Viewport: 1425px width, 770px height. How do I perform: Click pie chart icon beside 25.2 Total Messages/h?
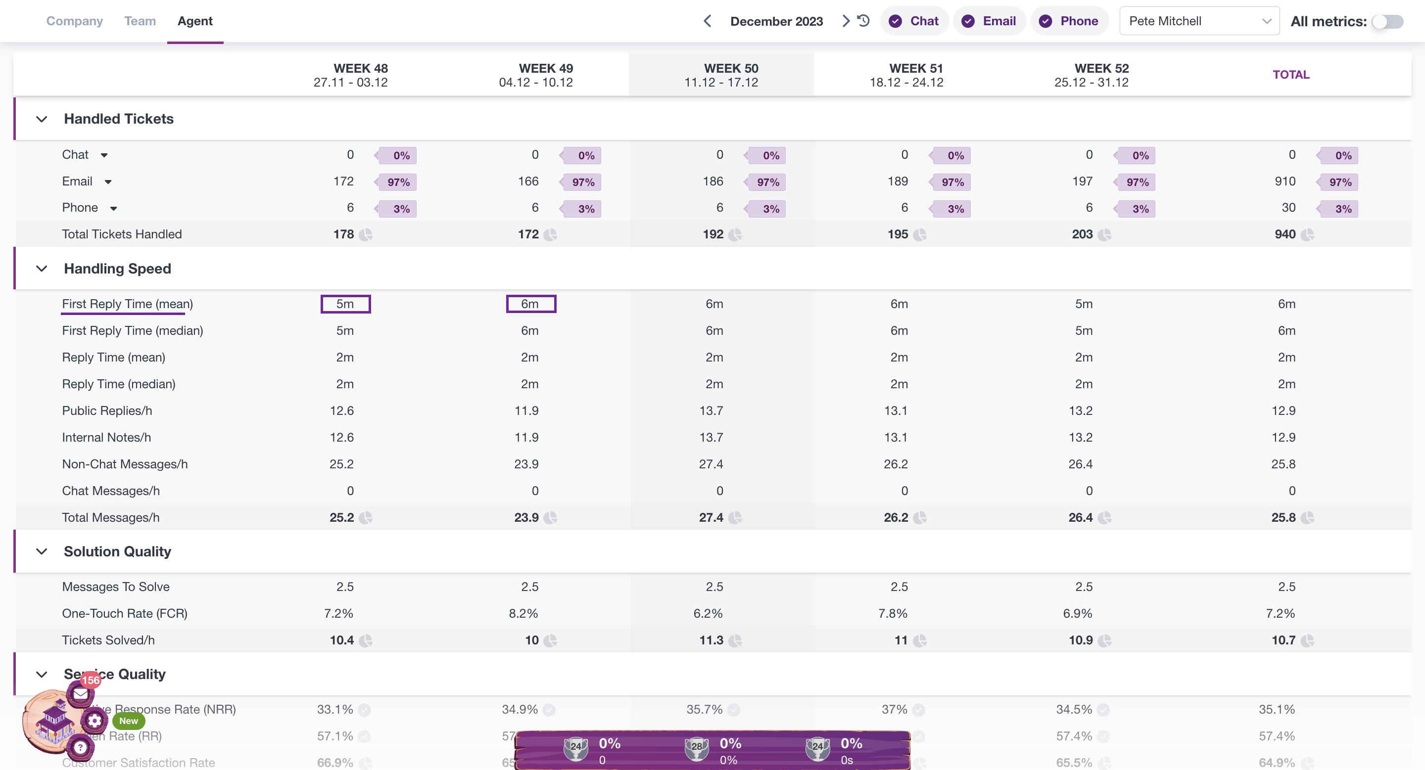(x=366, y=518)
